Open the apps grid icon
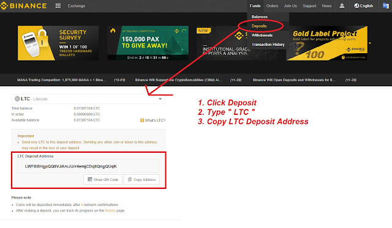392x228 pixels. point(58,6)
